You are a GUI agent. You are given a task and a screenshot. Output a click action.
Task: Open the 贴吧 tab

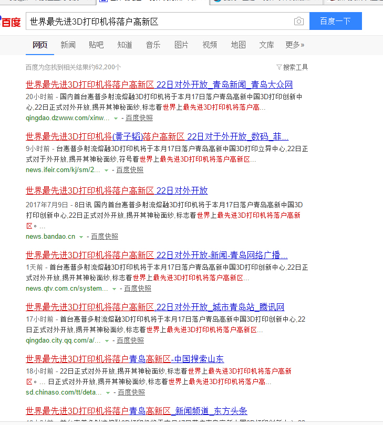(96, 45)
